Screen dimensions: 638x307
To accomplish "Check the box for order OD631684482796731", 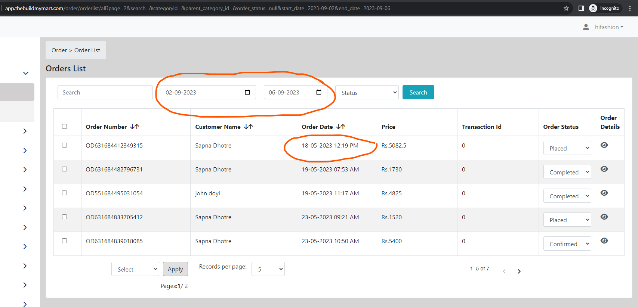I will [64, 169].
